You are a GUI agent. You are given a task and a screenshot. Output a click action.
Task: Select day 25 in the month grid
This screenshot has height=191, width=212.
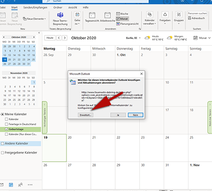tap(200, 148)
